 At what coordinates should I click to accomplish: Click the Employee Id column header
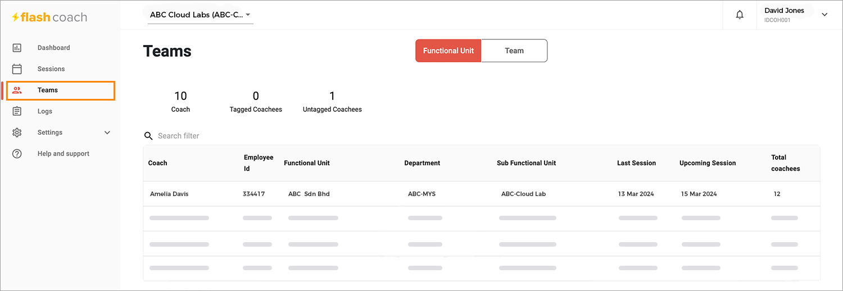point(259,163)
